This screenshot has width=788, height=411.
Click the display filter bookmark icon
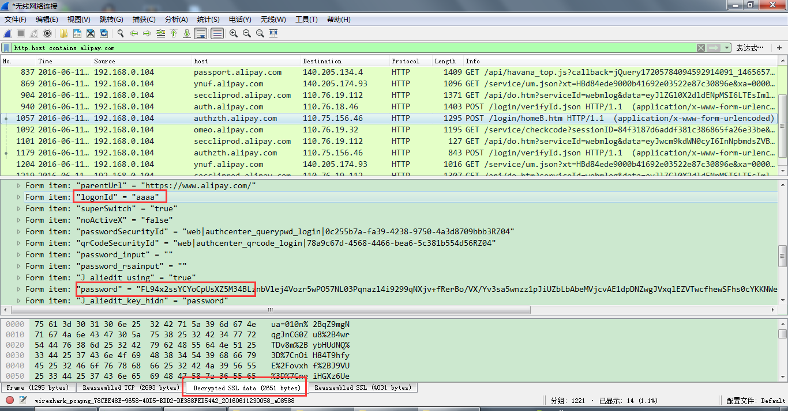pos(6,48)
